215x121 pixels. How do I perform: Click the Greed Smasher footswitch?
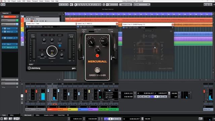(97, 70)
